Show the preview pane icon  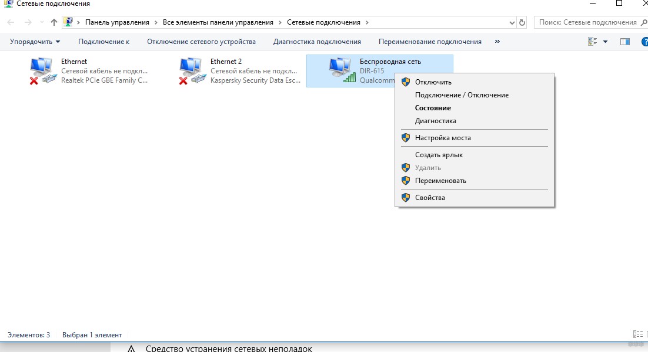pos(625,42)
